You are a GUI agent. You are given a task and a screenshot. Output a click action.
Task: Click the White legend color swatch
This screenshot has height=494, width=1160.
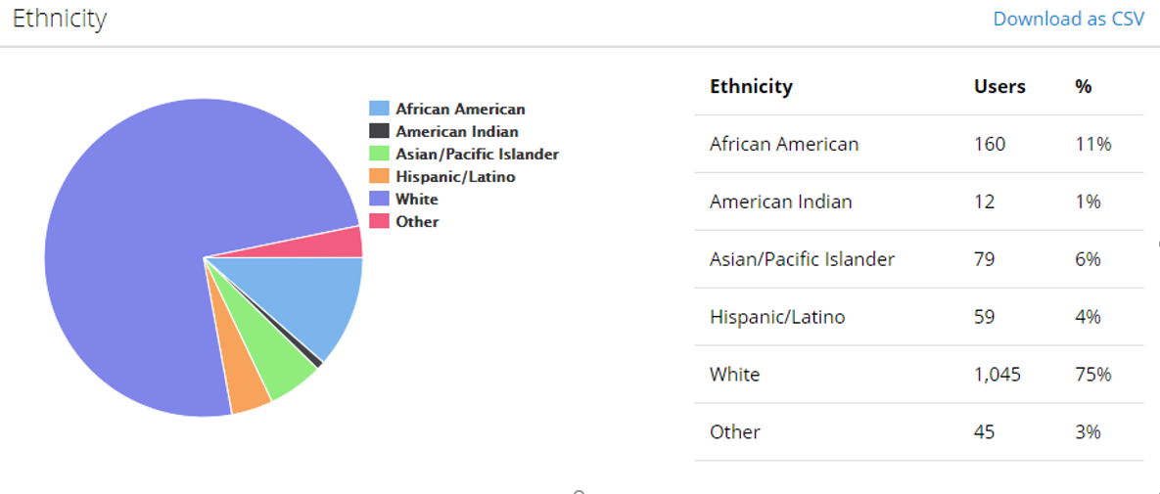coord(379,199)
